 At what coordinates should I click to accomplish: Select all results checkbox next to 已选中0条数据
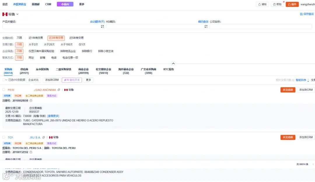click(x=3, y=80)
